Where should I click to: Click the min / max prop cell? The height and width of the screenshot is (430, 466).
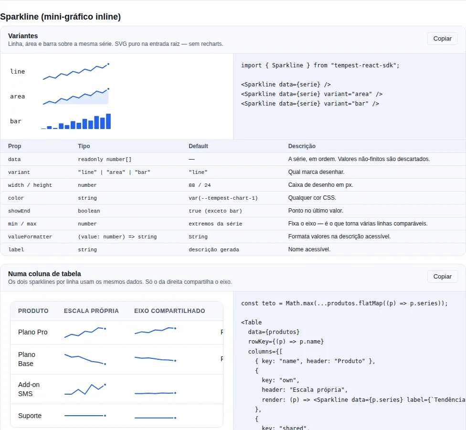point(22,224)
